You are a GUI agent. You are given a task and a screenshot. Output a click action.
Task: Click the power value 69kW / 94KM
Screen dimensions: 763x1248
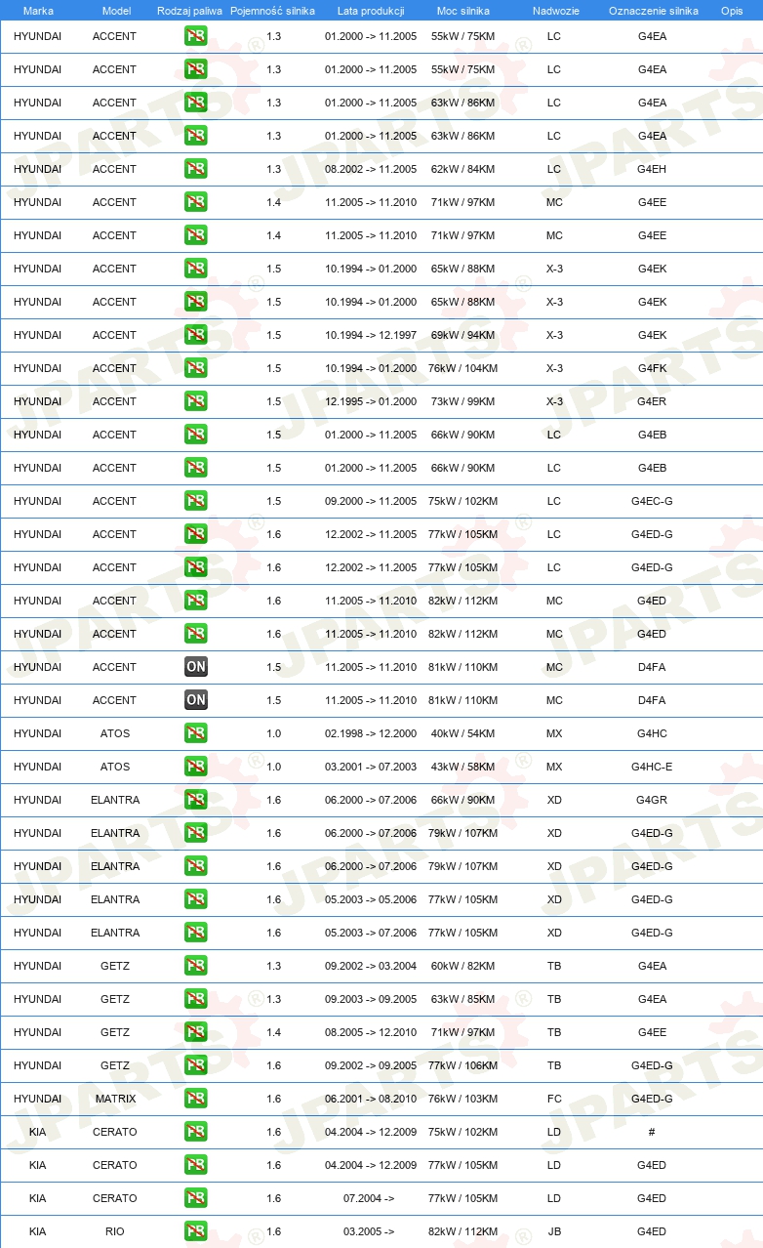tap(462, 335)
